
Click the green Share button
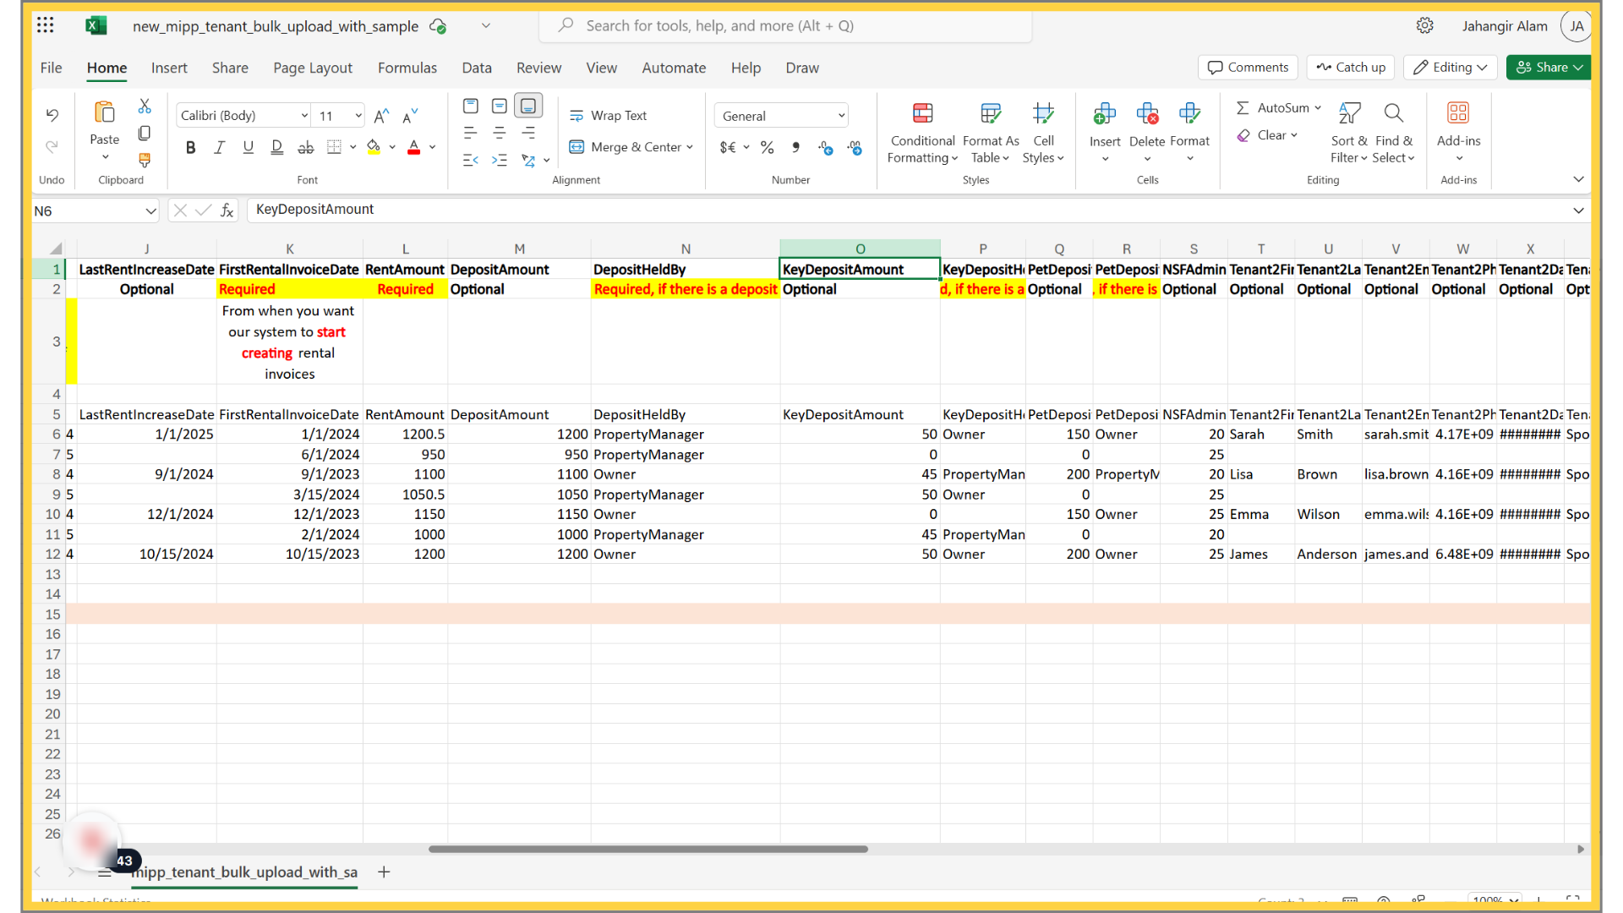[x=1549, y=68]
